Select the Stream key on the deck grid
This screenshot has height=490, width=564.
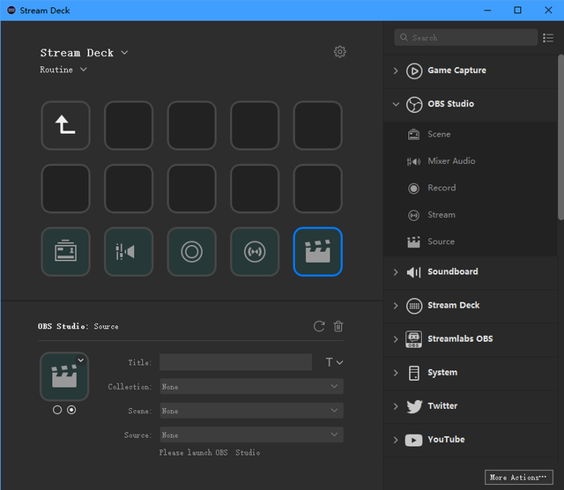coord(255,251)
